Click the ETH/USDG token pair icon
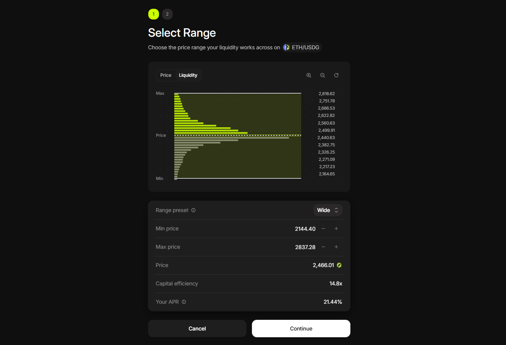The width and height of the screenshot is (506, 345). coord(287,47)
